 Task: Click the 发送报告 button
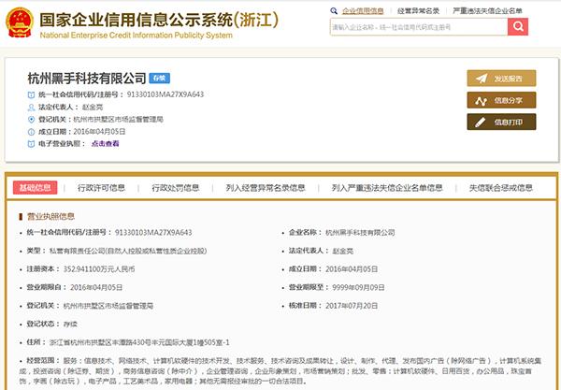tap(501, 79)
